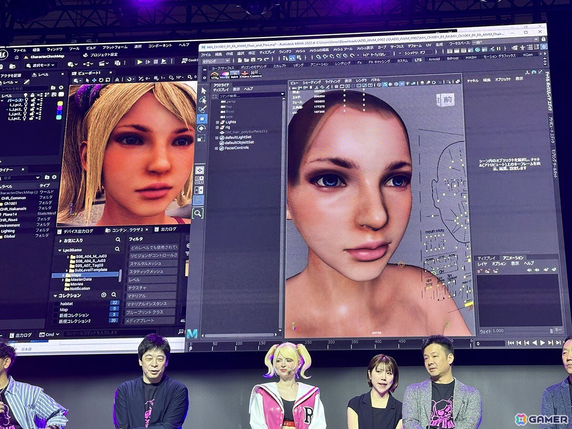
Task: Open the Unreal ファイル menu
Action: point(20,51)
